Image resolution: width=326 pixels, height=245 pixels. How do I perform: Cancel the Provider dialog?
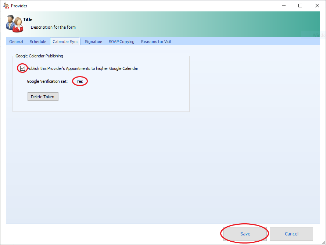(291, 234)
